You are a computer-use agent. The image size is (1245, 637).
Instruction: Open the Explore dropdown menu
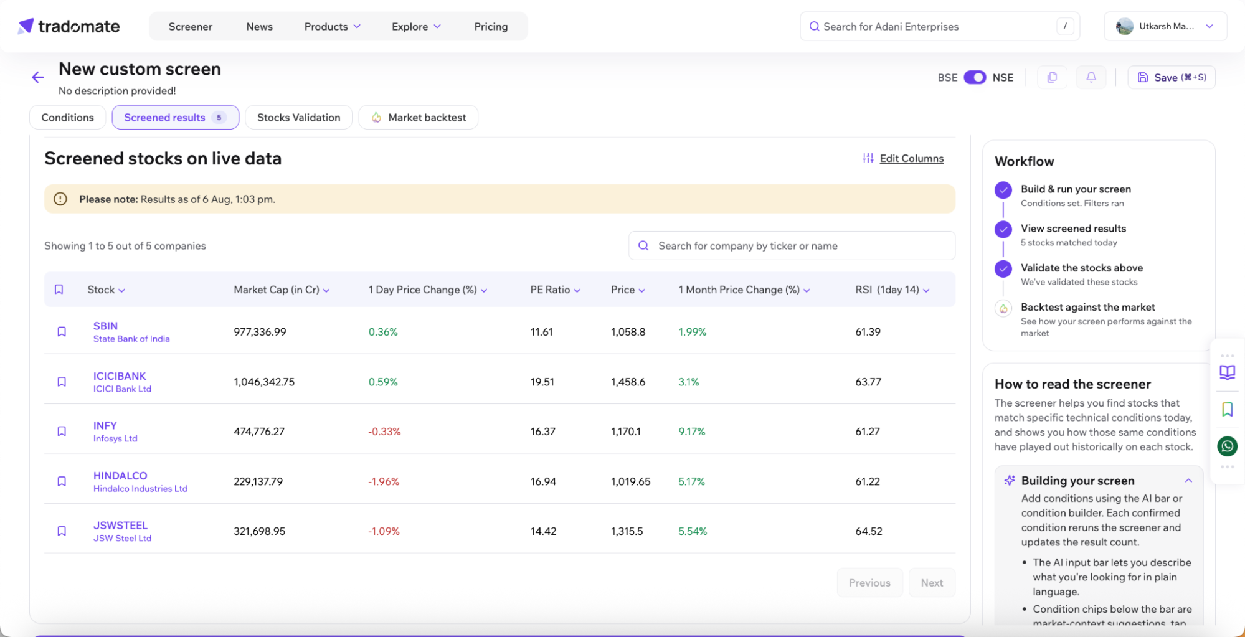[416, 27]
